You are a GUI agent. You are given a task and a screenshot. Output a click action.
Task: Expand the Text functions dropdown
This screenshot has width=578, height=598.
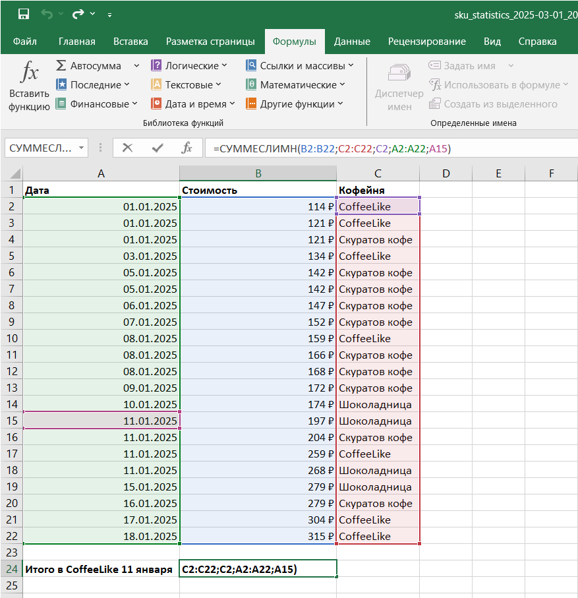[x=219, y=84]
